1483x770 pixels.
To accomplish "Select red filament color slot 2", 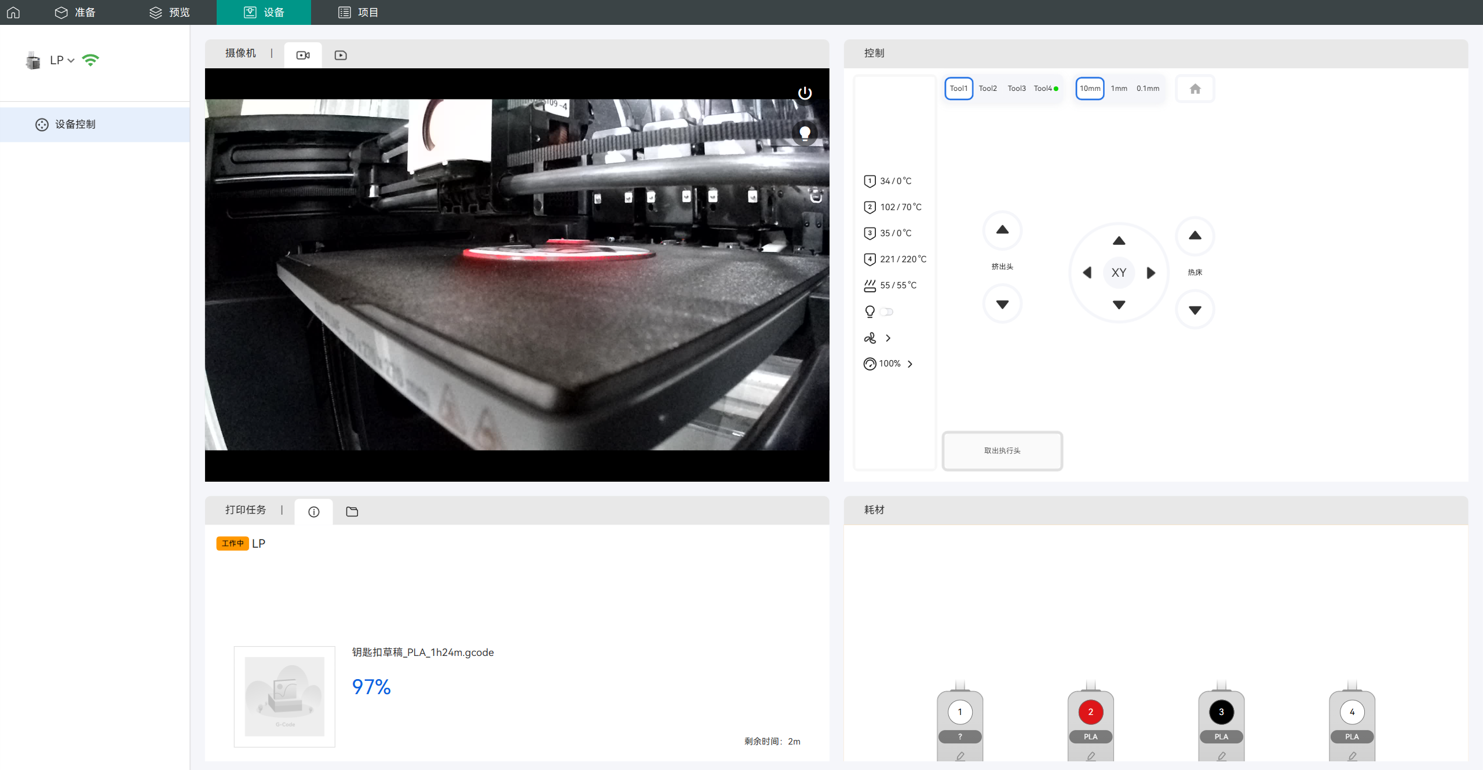I will coord(1090,712).
